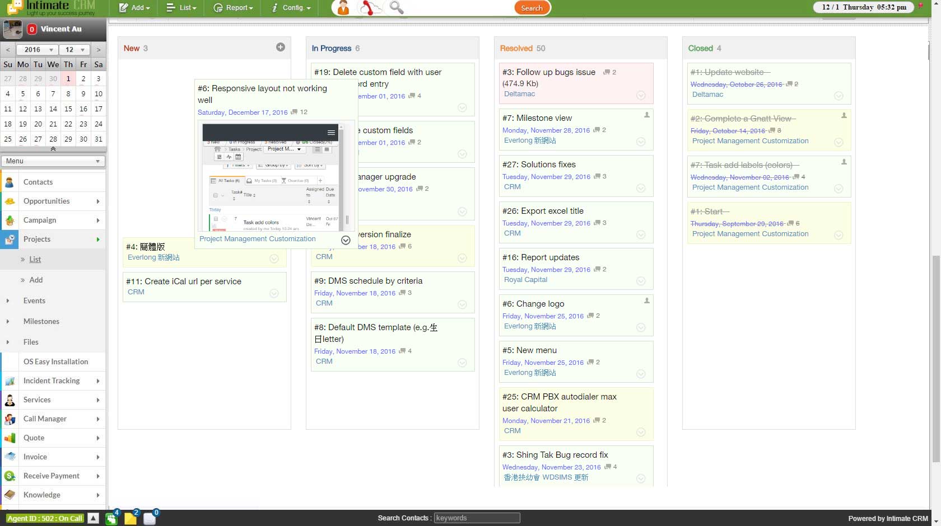Expand the Opportunities submenu arrow
941x526 pixels.
(x=98, y=201)
